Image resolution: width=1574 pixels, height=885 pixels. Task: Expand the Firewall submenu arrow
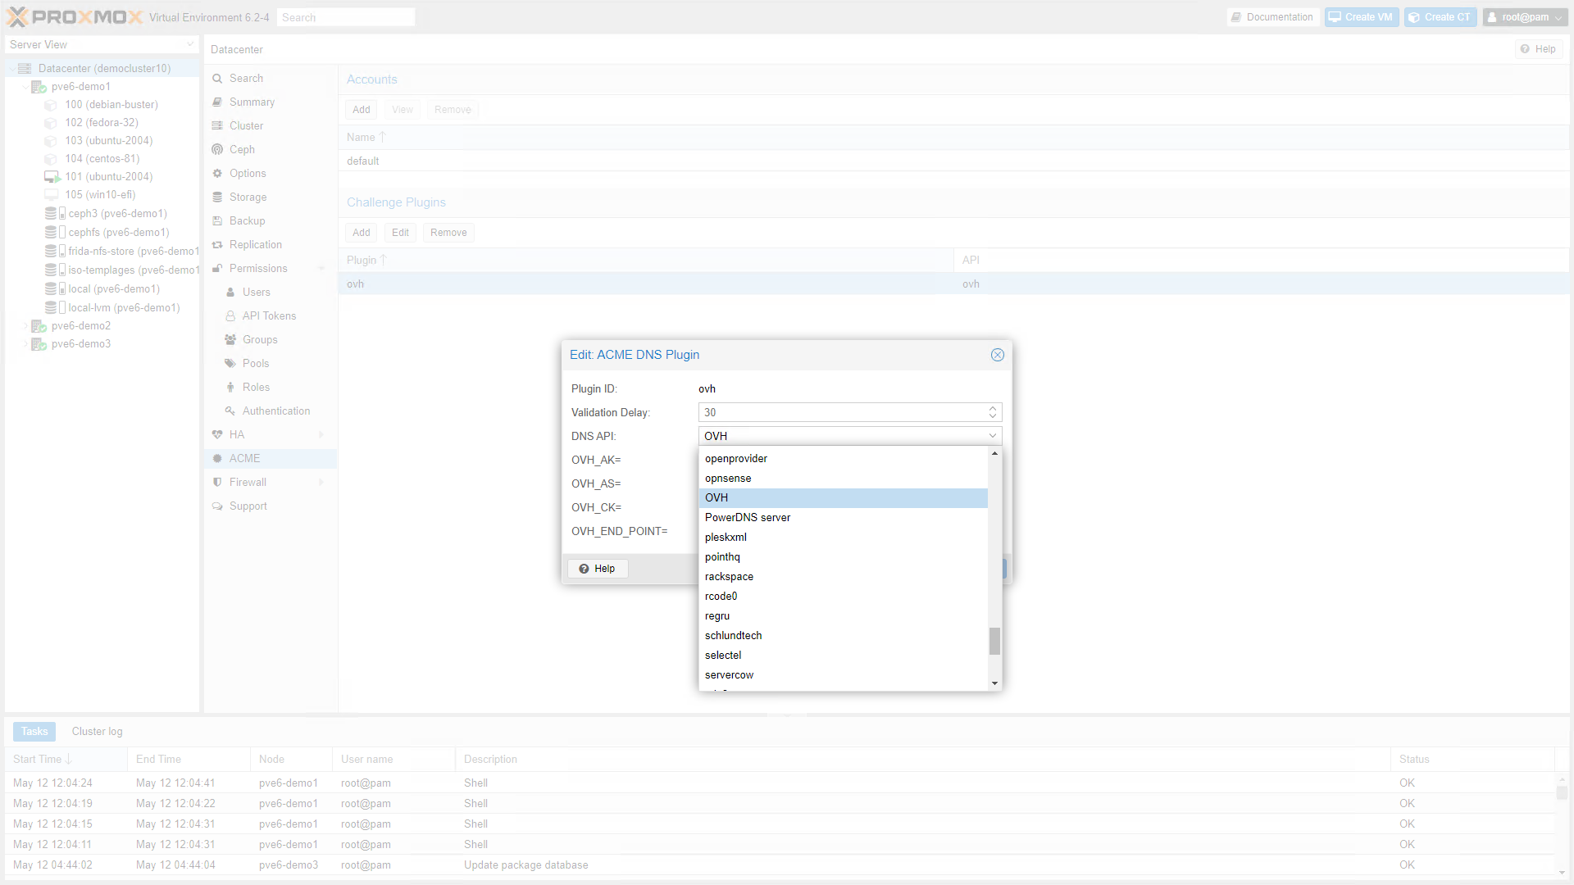pos(321,483)
